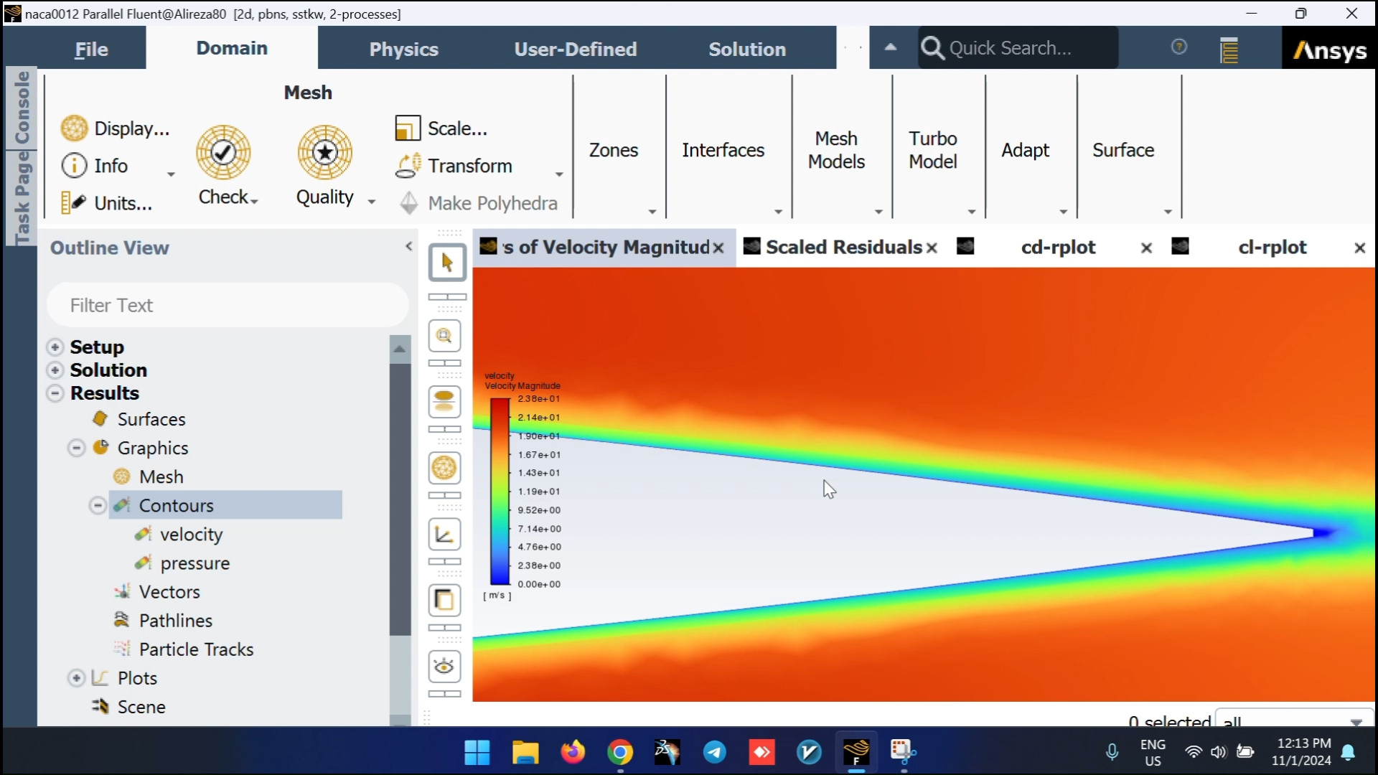The width and height of the screenshot is (1378, 775).
Task: Expand the Setup tree node
Action: point(55,347)
